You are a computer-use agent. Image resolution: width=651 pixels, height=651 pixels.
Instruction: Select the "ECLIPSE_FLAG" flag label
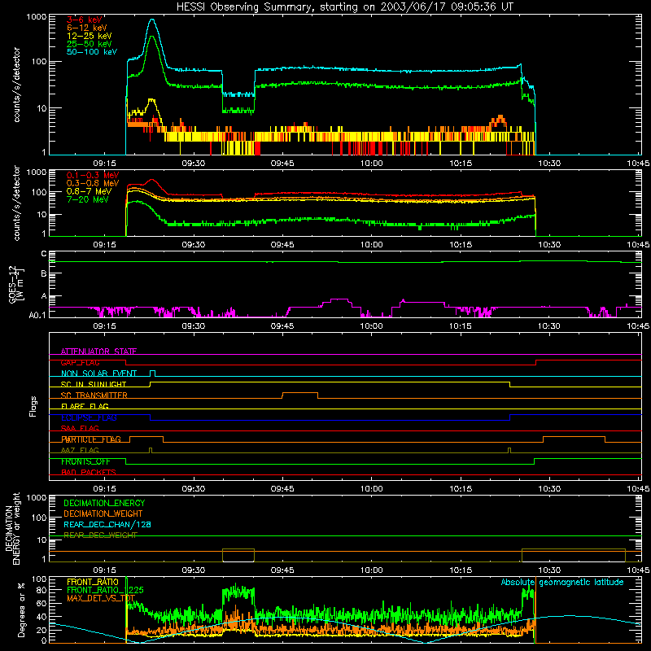[89, 417]
